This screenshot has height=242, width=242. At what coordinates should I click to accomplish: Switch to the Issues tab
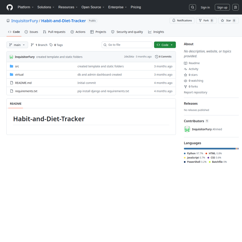pyautogui.click(x=31, y=32)
